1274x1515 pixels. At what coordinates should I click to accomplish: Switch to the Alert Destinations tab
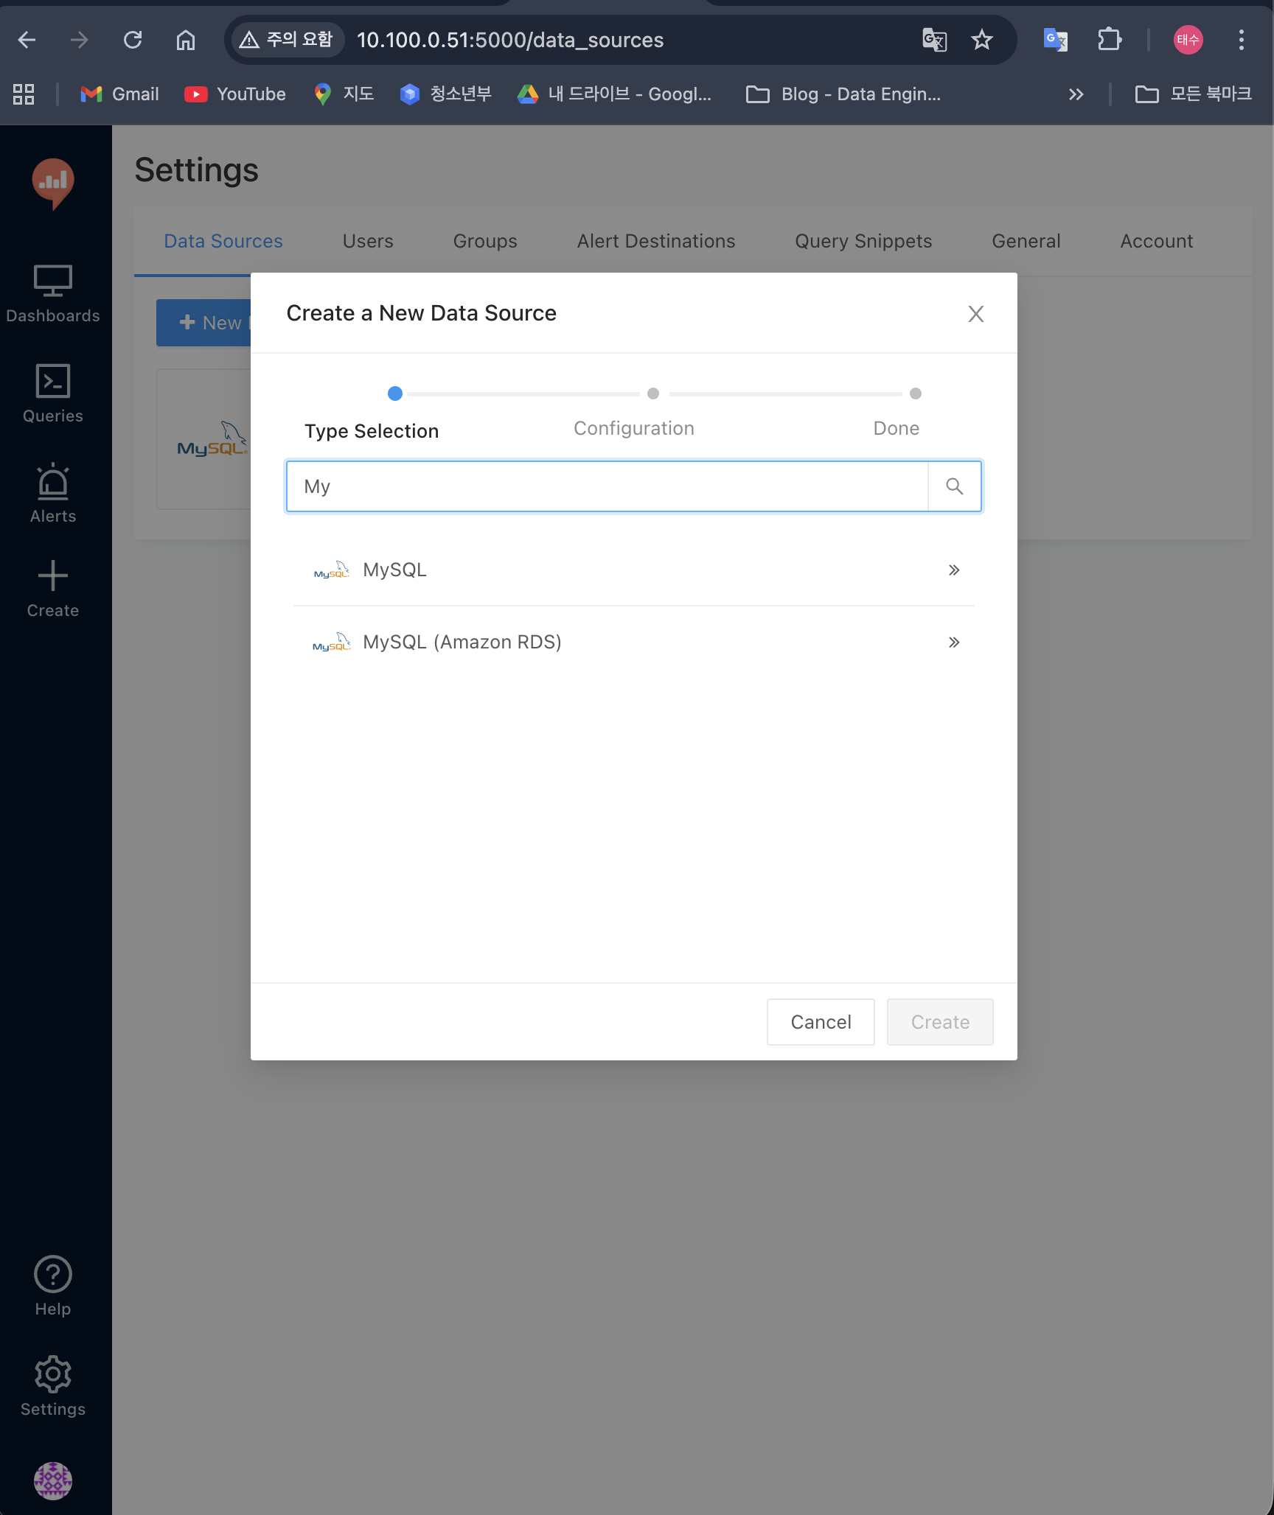(656, 241)
